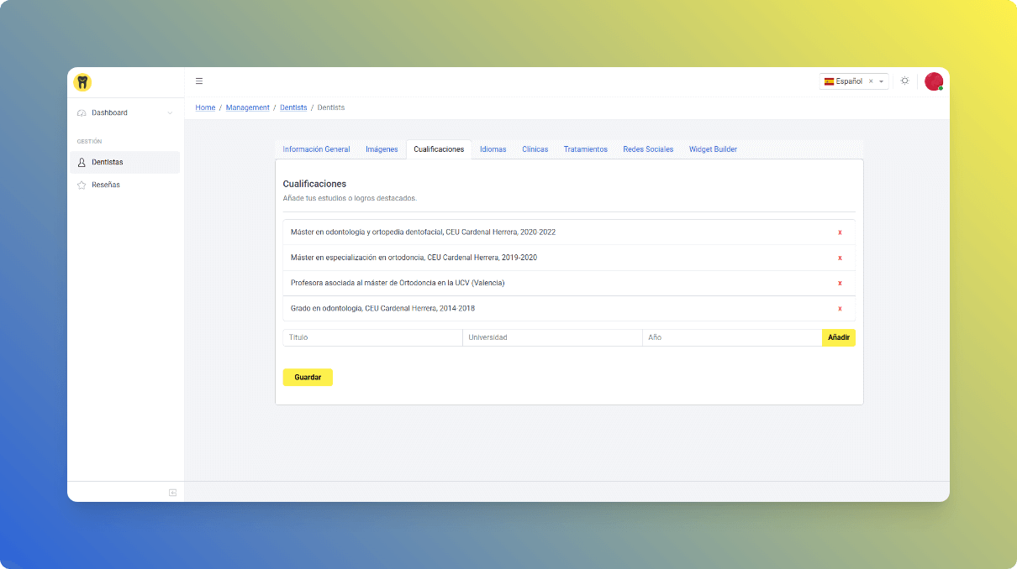This screenshot has height=569, width=1017.
Task: Switch theme using the sun icon
Action: (x=904, y=81)
